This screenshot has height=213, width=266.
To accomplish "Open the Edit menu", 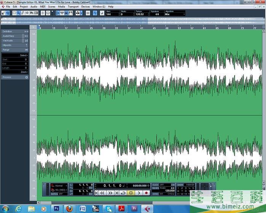I will (x=15, y=6).
